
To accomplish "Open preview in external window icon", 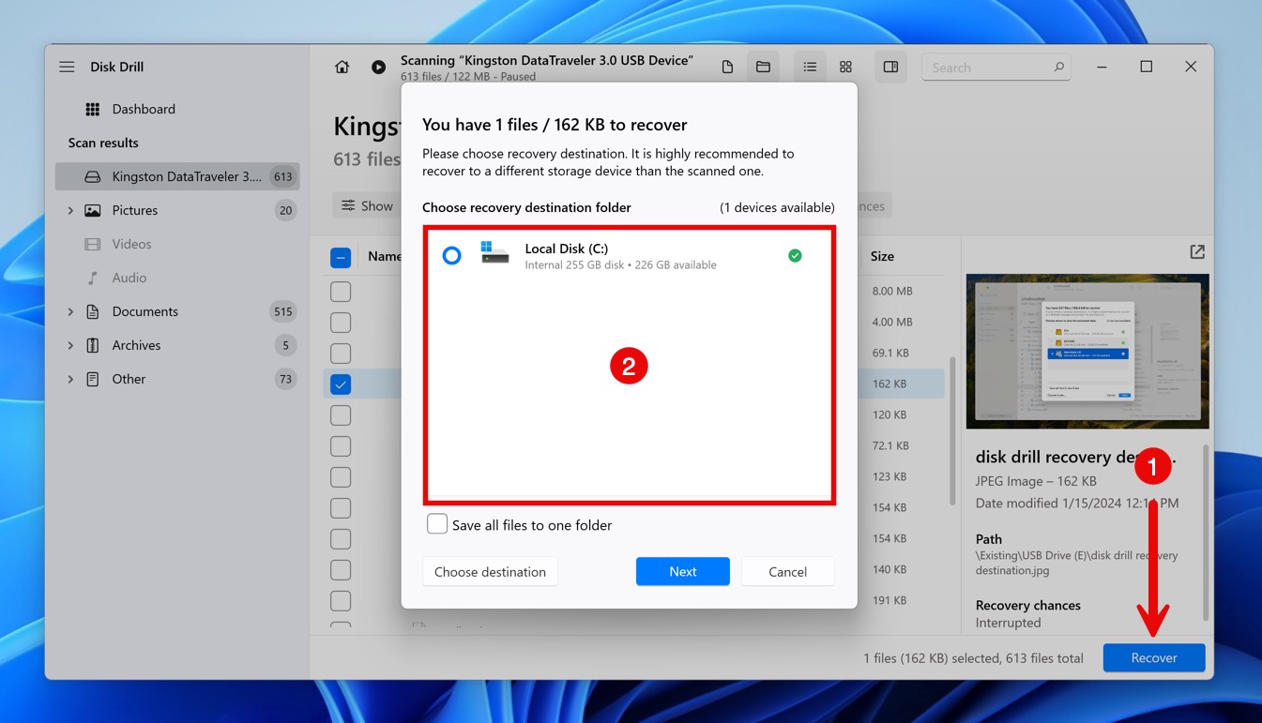I will tap(1197, 252).
